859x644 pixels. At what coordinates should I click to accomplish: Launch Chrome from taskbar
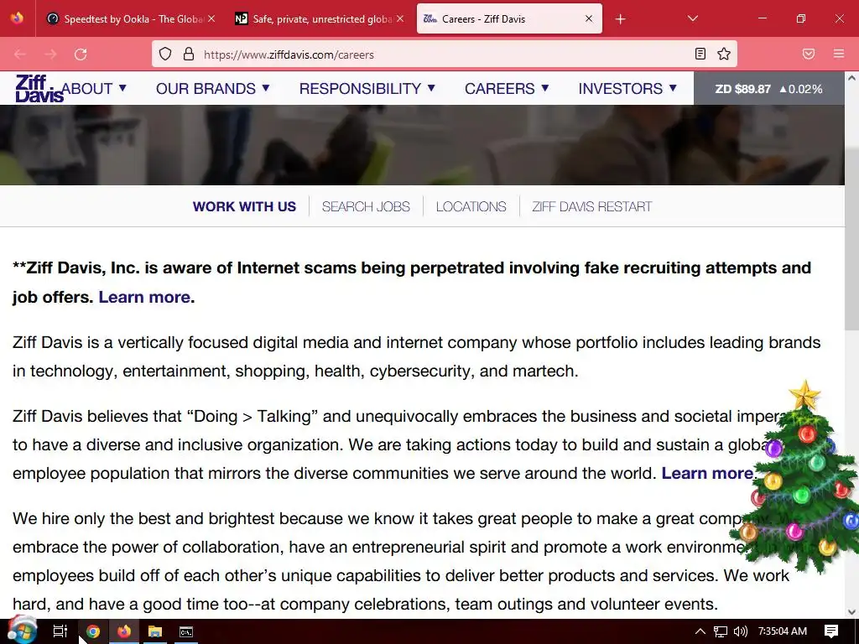pyautogui.click(x=92, y=631)
